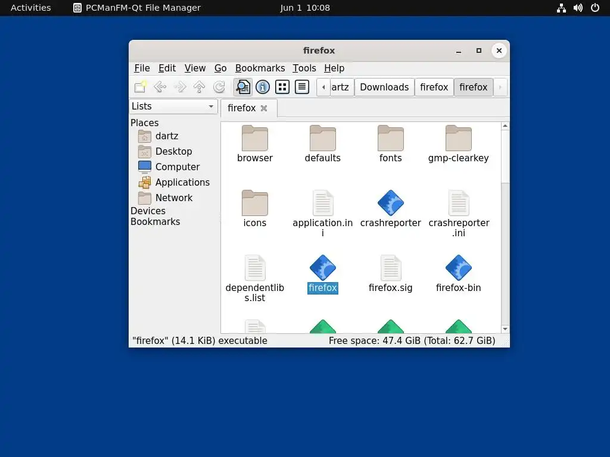Image resolution: width=610 pixels, height=457 pixels.
Task: Select the crashreporter executable icon
Action: (391, 203)
